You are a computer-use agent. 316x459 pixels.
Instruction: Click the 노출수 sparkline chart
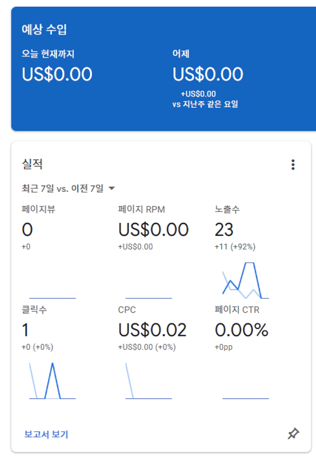(x=245, y=281)
